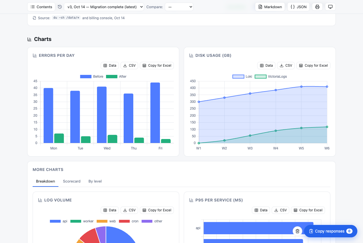Show Data table for Errors Per Day
This screenshot has height=243, width=363.
pyautogui.click(x=110, y=66)
